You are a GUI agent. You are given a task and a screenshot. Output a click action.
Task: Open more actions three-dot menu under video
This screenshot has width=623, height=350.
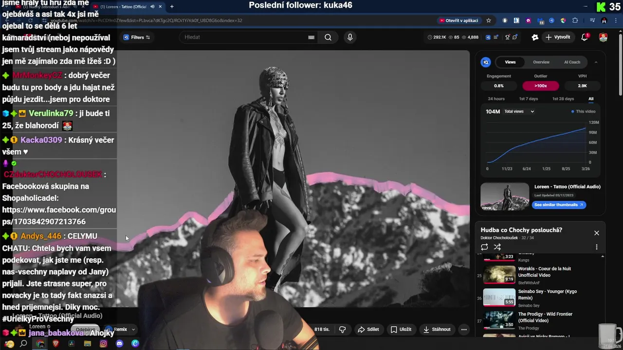coord(464,329)
